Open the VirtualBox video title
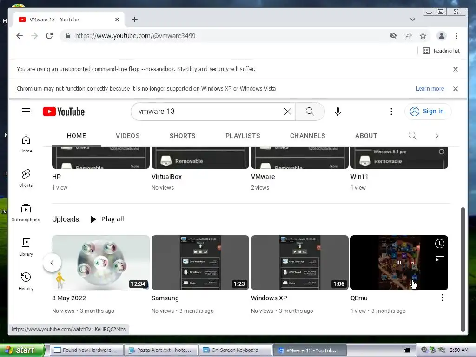Image resolution: width=476 pixels, height=357 pixels. point(166,177)
